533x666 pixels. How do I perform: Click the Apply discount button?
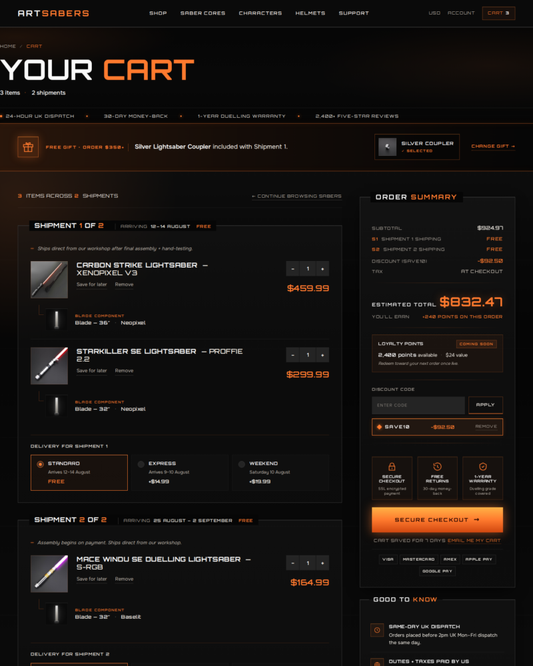tap(486, 405)
